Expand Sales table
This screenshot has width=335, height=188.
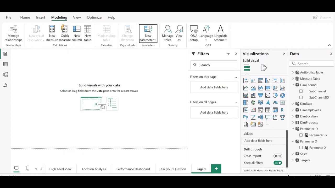click(293, 154)
